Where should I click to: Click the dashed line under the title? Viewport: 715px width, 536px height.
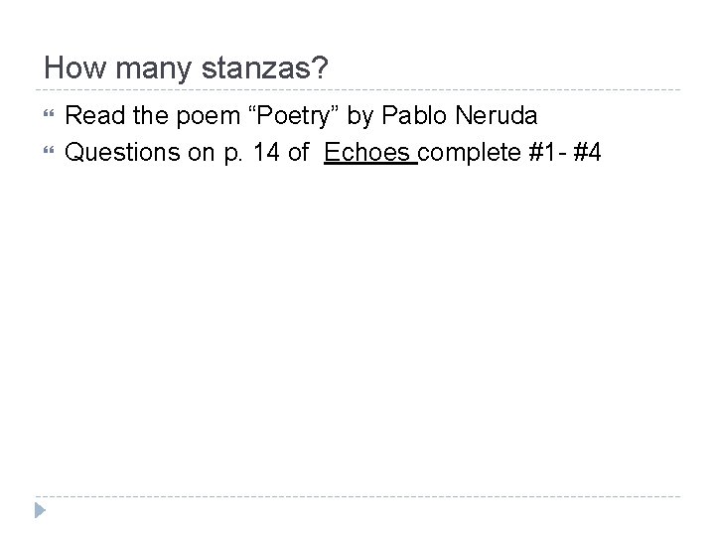[357, 90]
